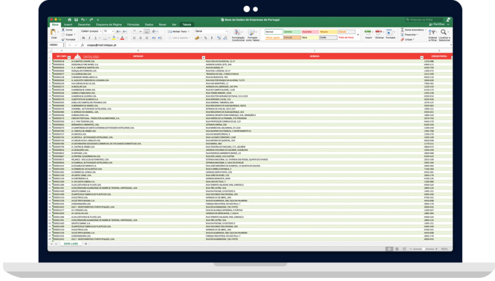Open Formatar como Tabela

[x=252, y=35]
